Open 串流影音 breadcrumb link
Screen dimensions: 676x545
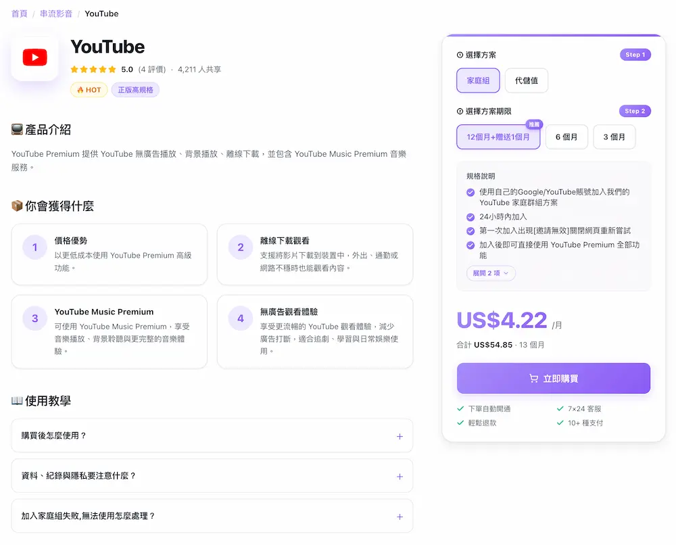tap(56, 14)
